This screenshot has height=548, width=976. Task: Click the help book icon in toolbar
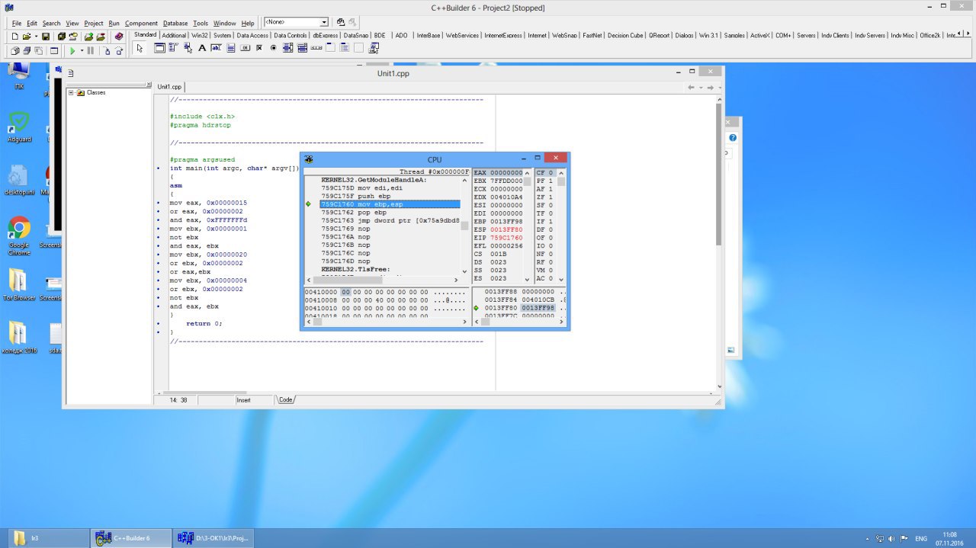point(119,36)
